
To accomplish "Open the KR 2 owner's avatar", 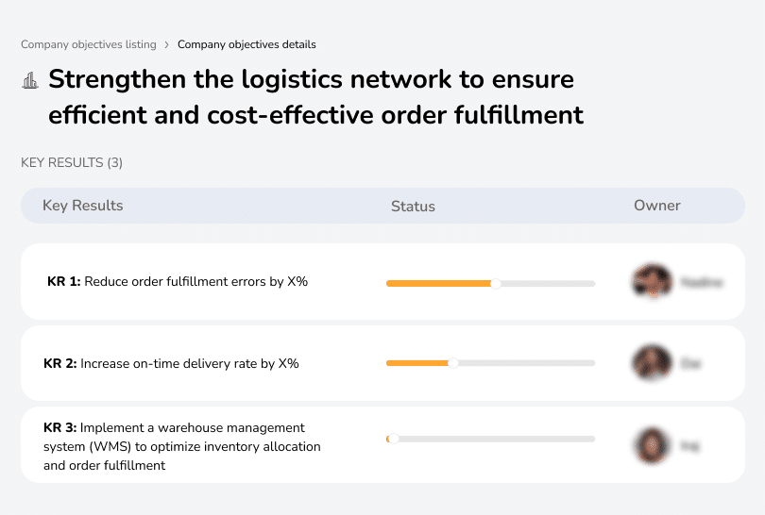I will [652, 362].
